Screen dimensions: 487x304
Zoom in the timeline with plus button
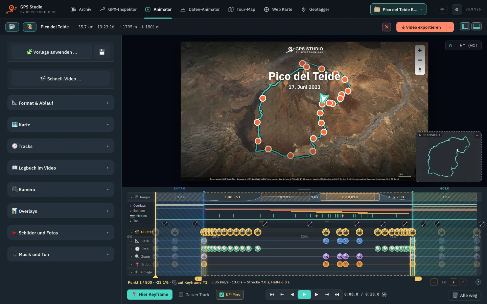454,282
